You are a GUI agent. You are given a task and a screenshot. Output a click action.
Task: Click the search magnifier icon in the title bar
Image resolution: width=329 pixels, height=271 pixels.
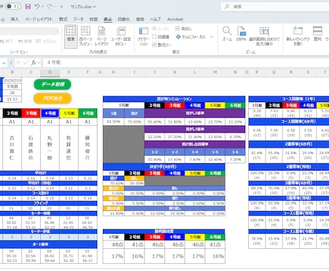(227, 6)
